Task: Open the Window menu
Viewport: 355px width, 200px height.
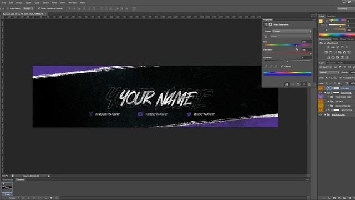Action: [x=73, y=3]
